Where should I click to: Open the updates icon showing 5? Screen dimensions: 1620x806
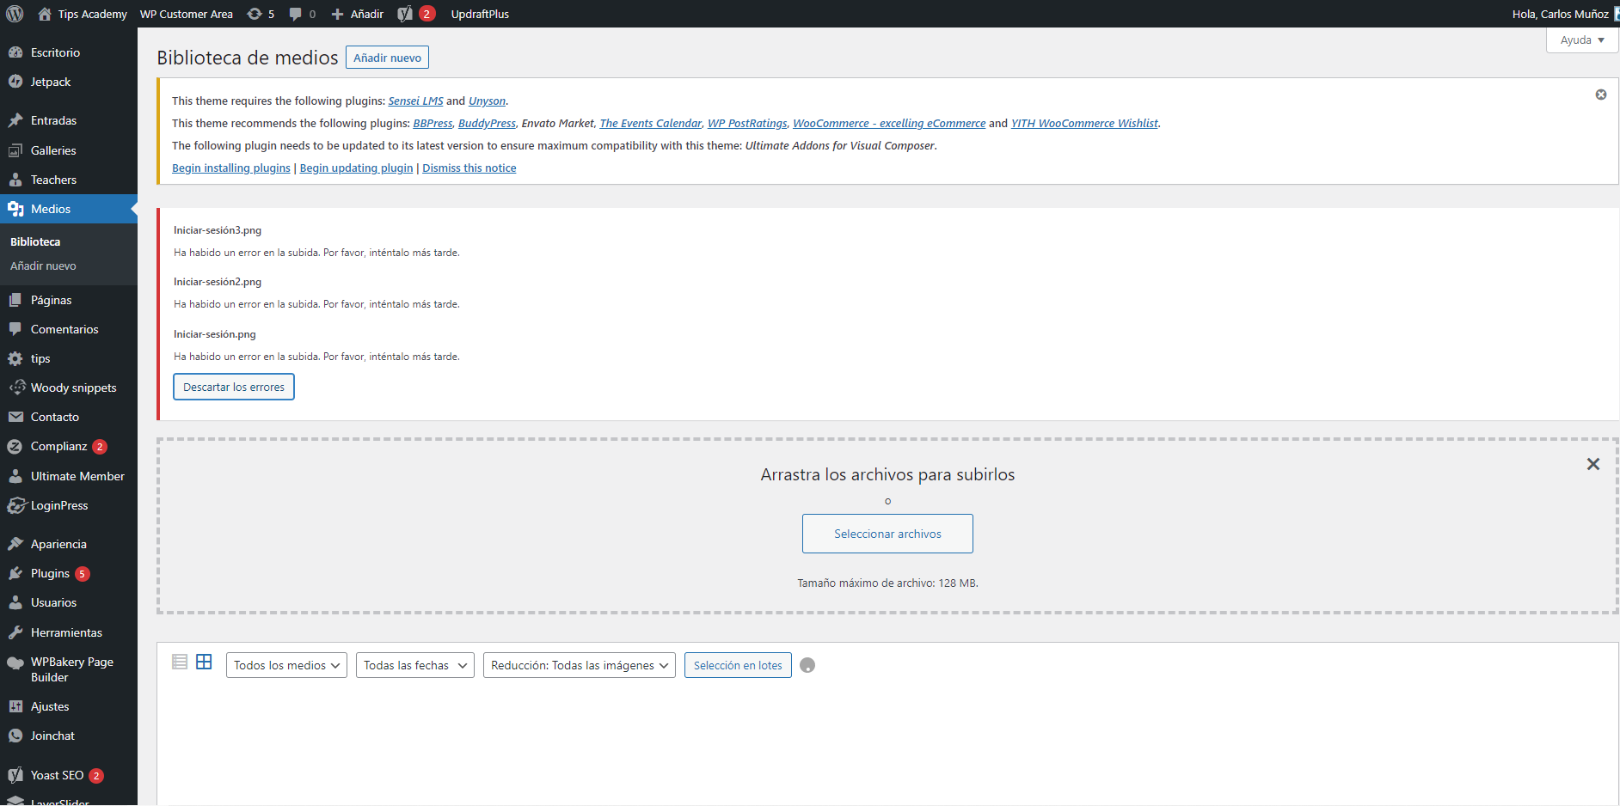point(261,14)
